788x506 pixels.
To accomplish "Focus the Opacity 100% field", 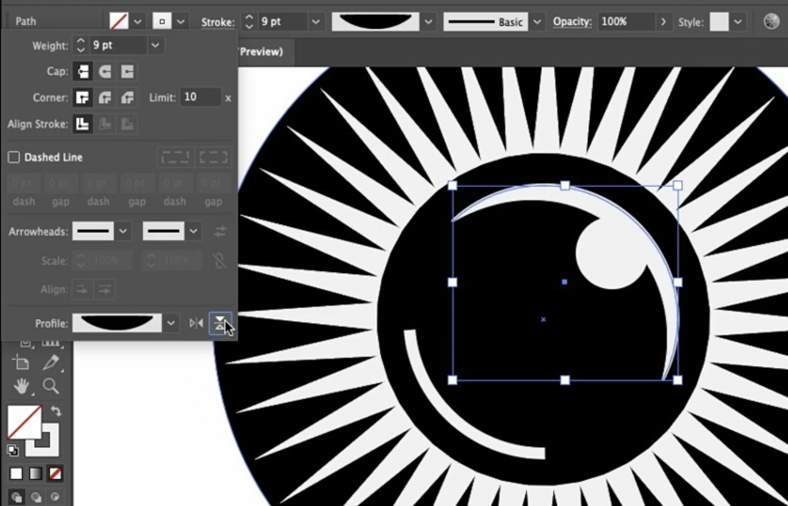I will [x=626, y=22].
